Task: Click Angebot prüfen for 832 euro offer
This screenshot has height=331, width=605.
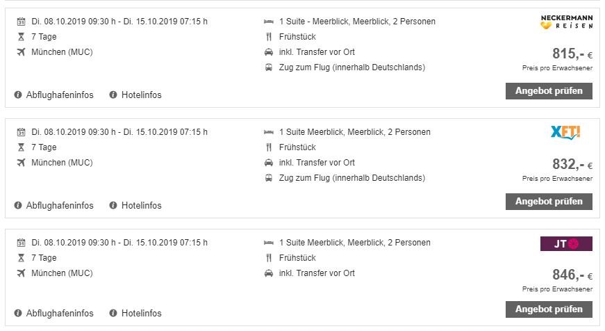Action: 549,201
